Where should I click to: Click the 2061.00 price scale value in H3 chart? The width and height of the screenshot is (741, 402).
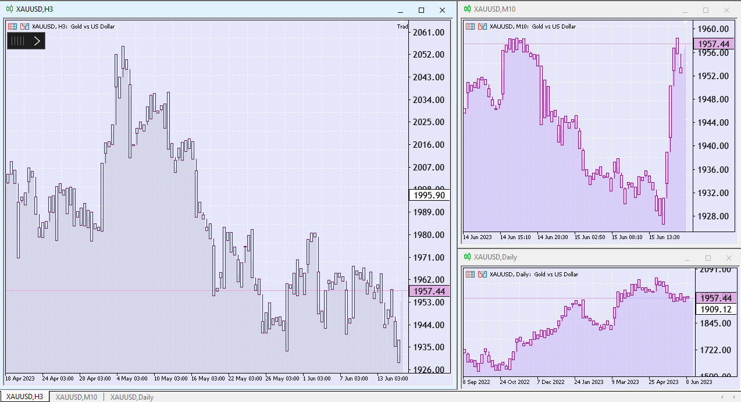(429, 32)
